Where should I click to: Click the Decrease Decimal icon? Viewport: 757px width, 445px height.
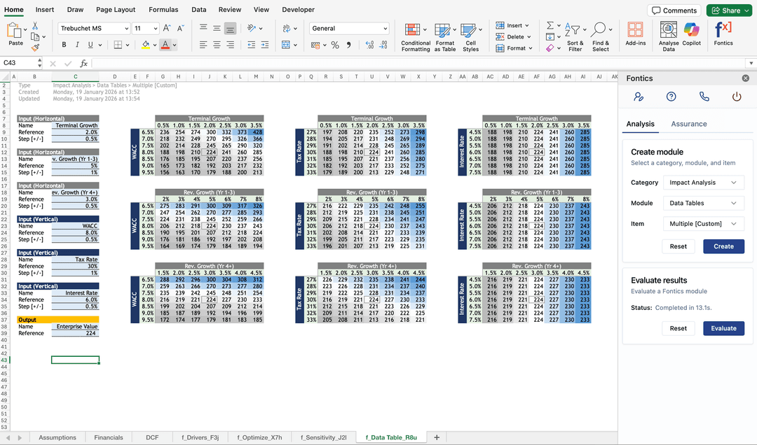pos(383,45)
